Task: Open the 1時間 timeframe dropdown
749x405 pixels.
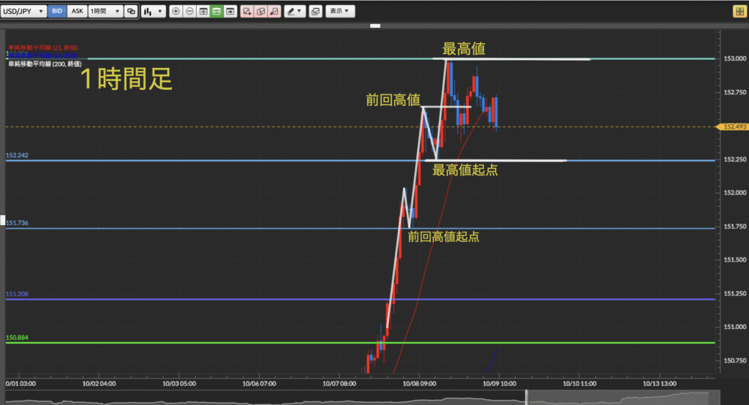Action: [105, 12]
